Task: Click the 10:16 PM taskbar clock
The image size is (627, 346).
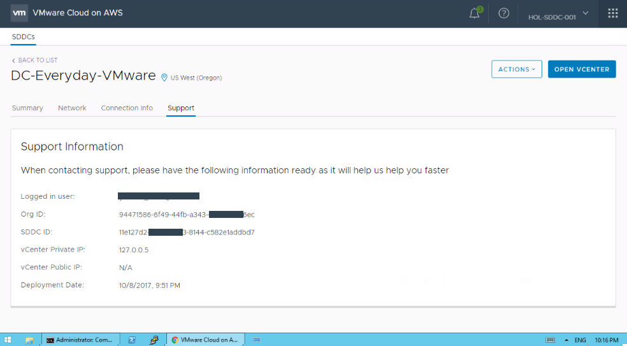Action: (x=607, y=340)
